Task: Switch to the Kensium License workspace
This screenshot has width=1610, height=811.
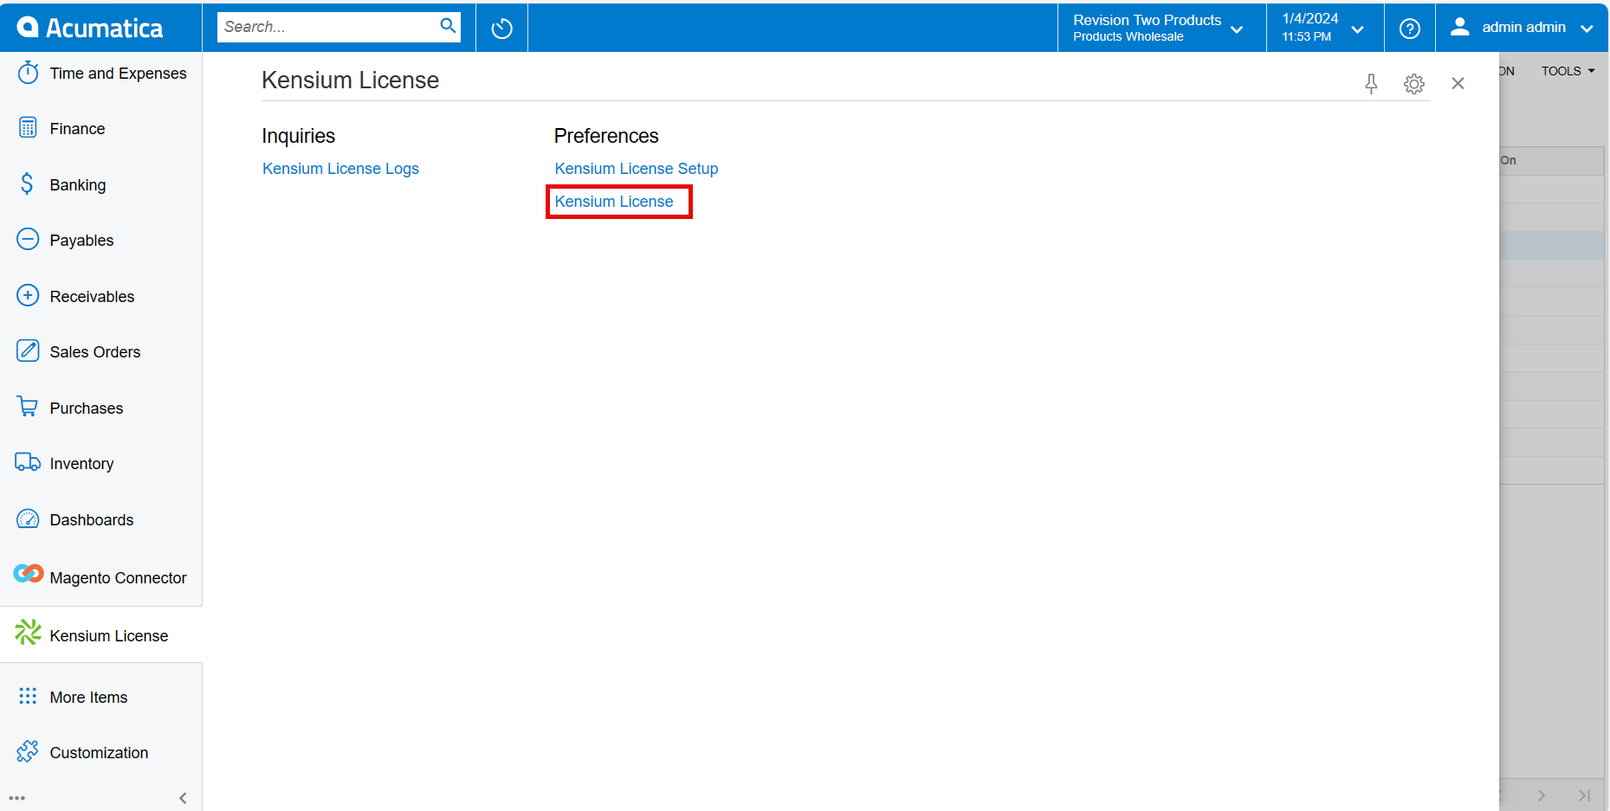Action: point(108,634)
